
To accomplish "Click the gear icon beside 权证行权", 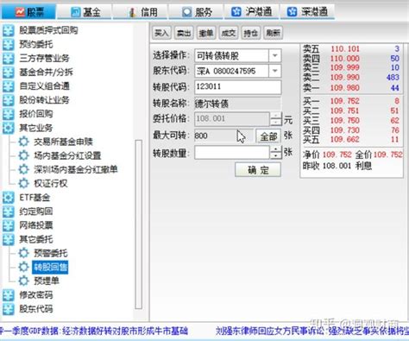I will coord(23,183).
